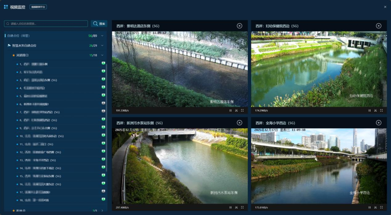Image resolution: width=391 pixels, height=215 pixels.
Task: Close the 全海小学西边 video panel
Action: pos(378,123)
